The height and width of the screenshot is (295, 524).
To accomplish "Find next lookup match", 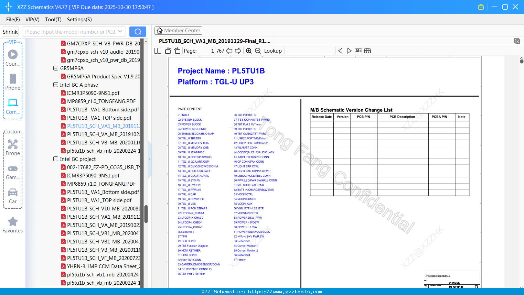I will pyautogui.click(x=349, y=51).
